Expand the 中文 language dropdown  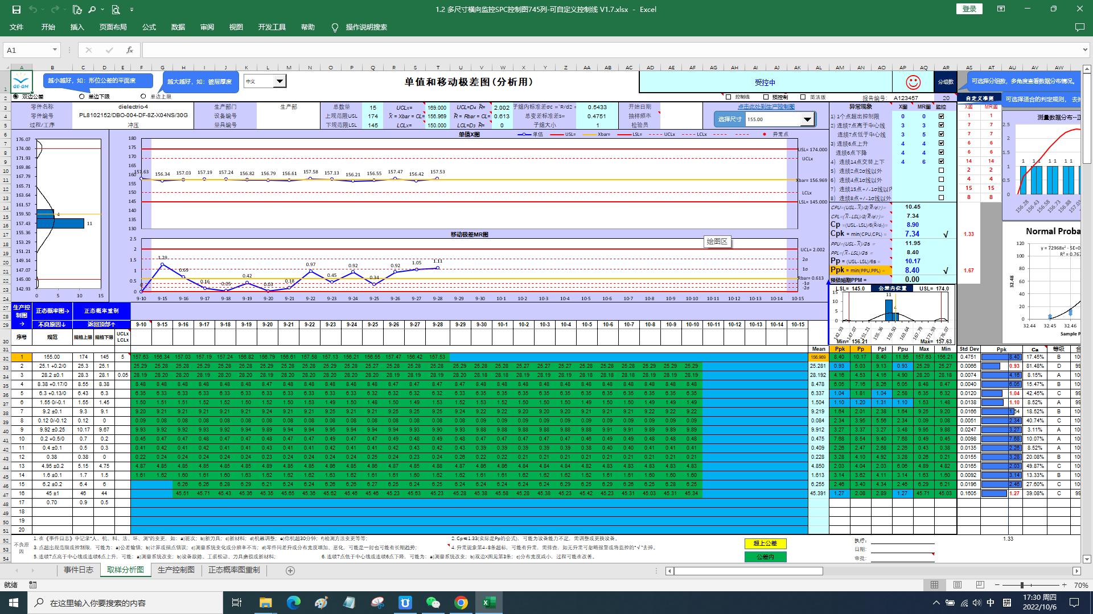[280, 81]
